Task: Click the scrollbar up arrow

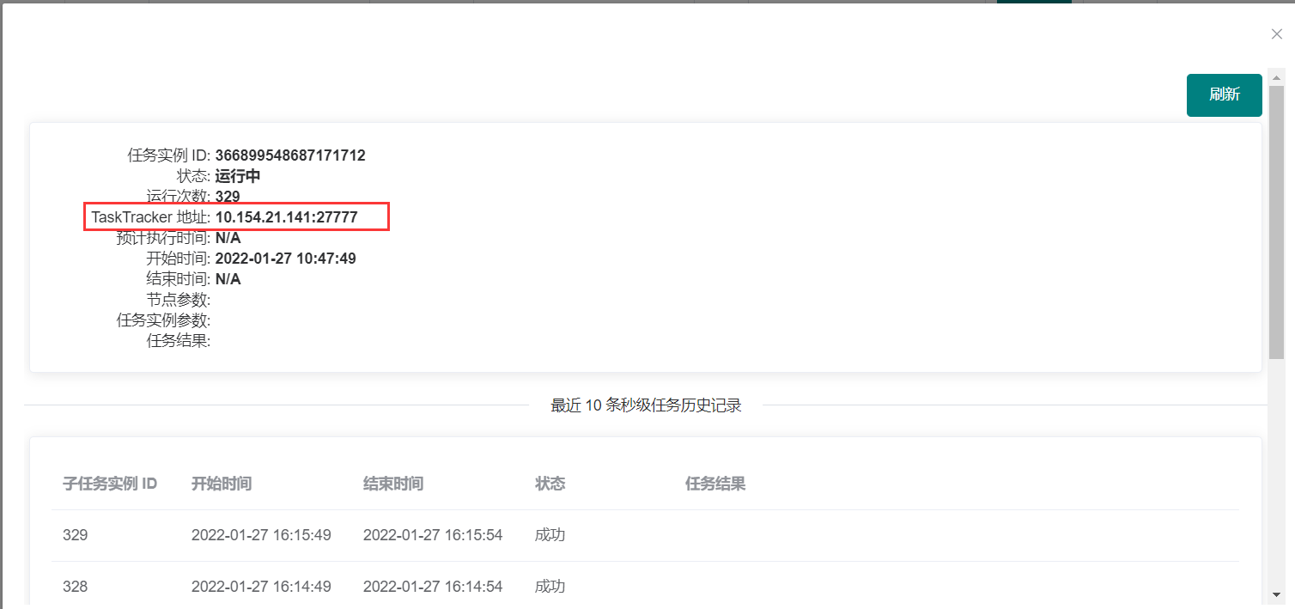Action: click(1276, 78)
